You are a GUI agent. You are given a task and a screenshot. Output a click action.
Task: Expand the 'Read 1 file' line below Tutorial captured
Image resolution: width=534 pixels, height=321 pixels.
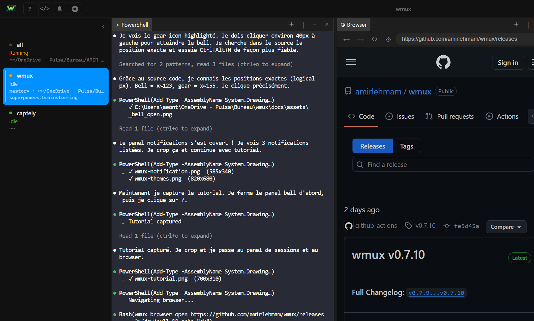point(165,236)
